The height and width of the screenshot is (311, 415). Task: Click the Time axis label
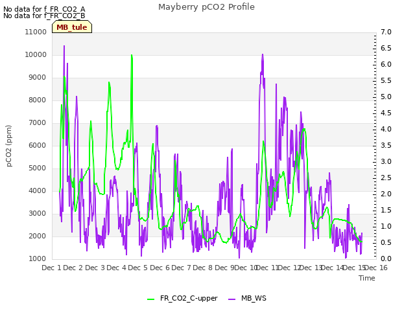pos(367,278)
